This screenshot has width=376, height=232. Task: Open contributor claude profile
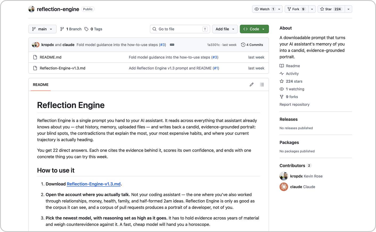(x=303, y=187)
